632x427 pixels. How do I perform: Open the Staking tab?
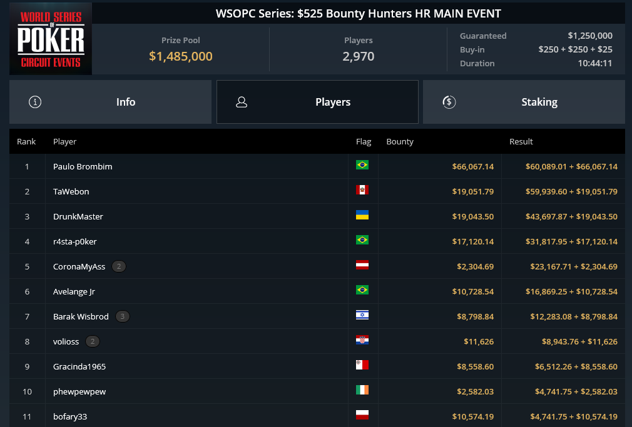(x=524, y=102)
